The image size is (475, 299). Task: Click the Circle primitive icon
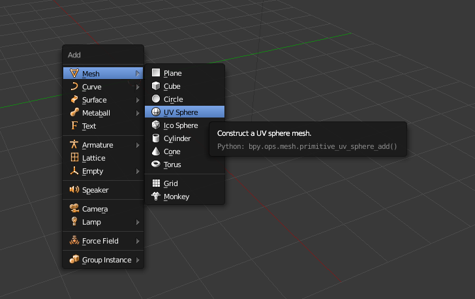pos(156,99)
